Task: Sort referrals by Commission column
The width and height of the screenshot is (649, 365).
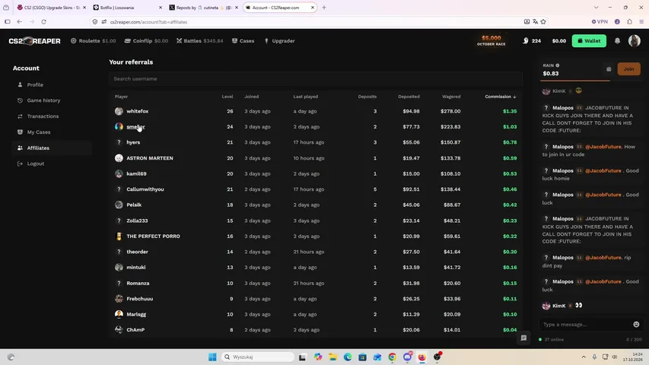Action: click(x=501, y=97)
